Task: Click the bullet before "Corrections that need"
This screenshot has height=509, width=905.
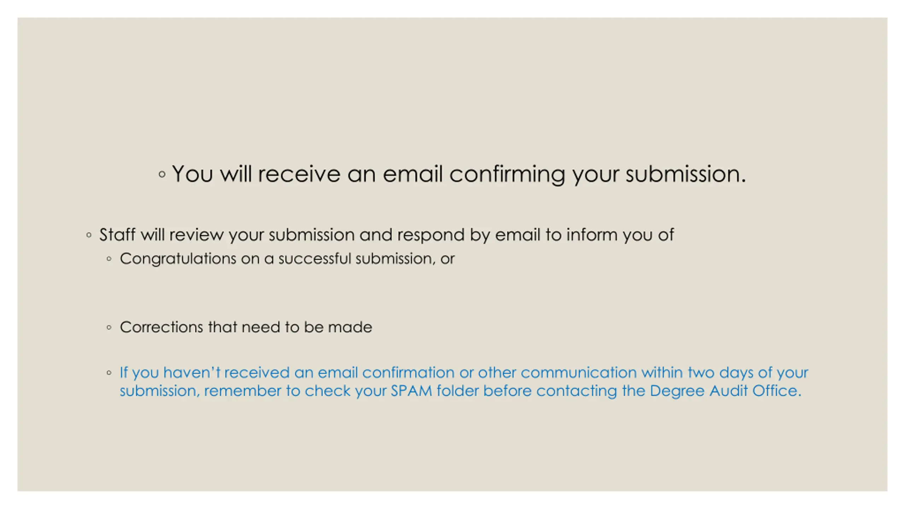Action: pos(109,328)
